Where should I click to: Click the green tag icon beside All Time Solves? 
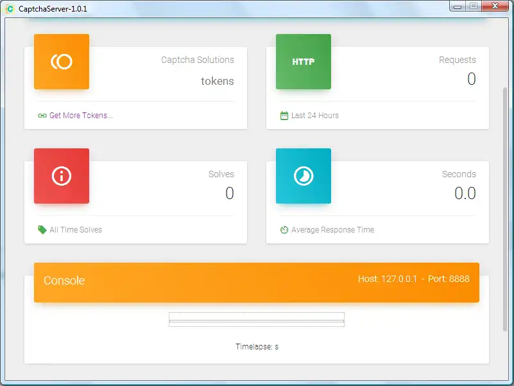(x=42, y=230)
